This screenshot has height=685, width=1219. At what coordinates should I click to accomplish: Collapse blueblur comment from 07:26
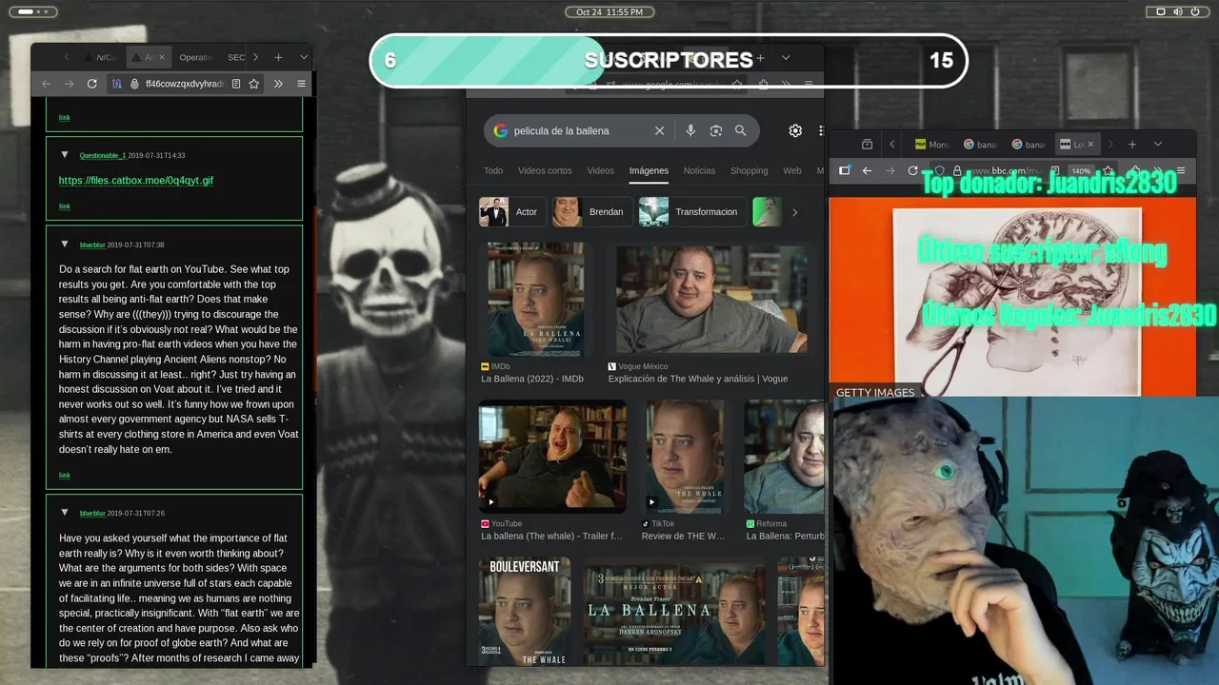coord(65,512)
